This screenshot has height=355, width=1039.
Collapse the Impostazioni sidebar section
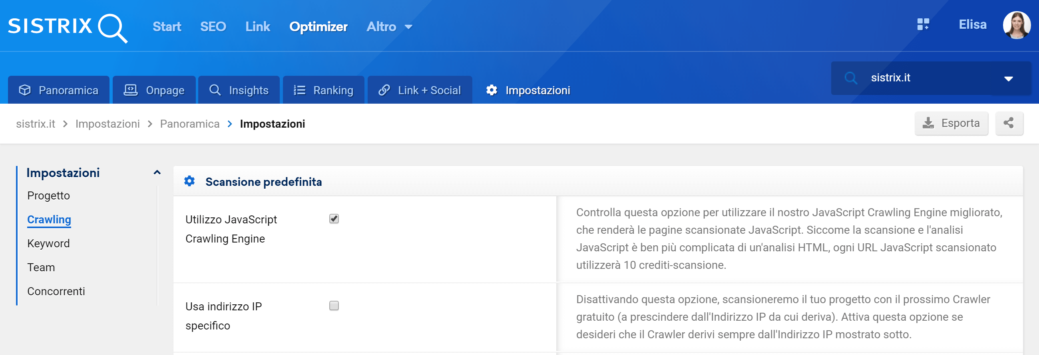(x=157, y=173)
